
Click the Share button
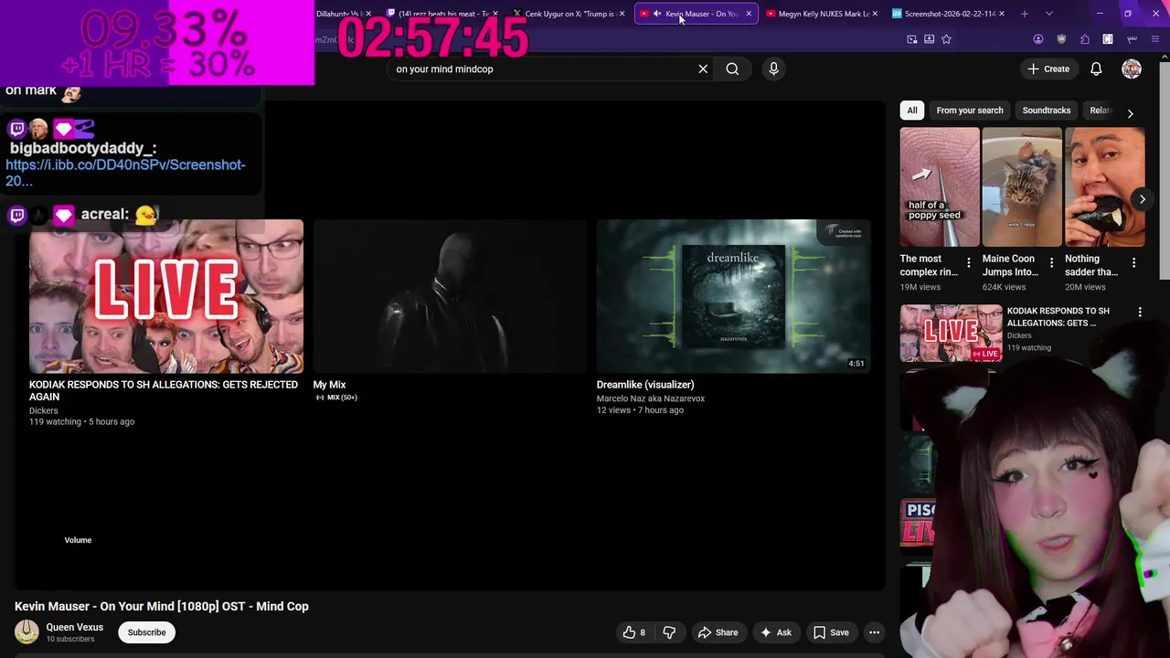click(x=718, y=632)
